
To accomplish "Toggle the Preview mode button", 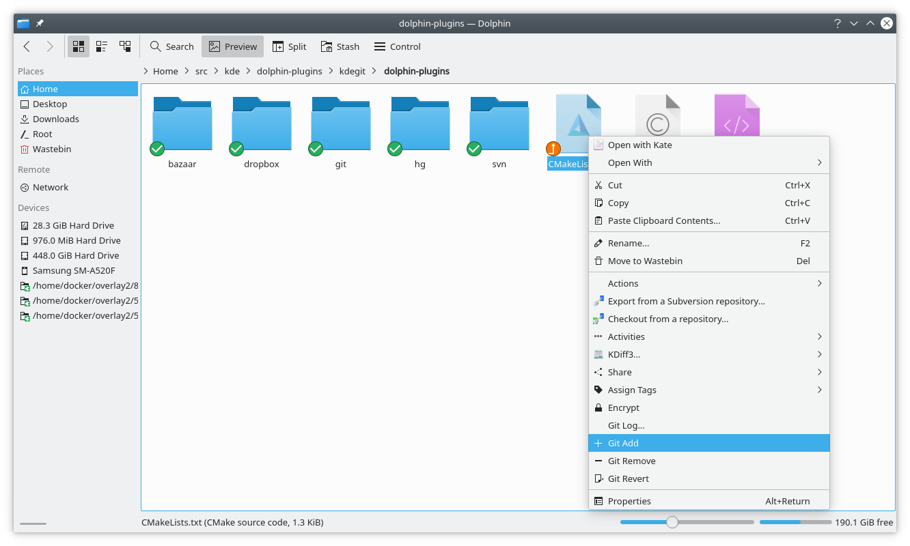I will (x=232, y=46).
